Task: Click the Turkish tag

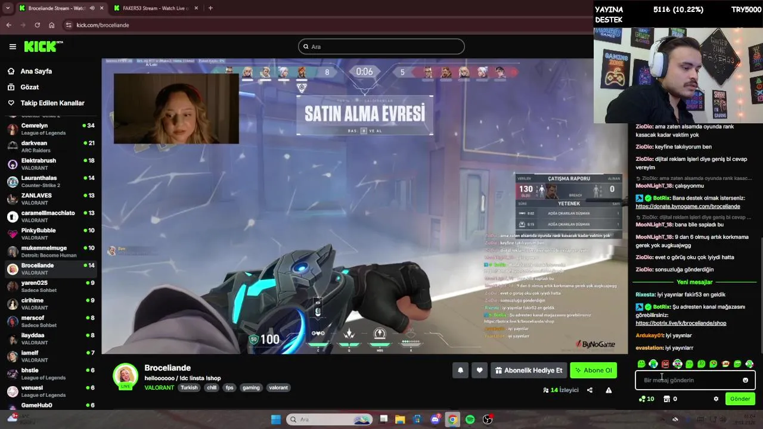Action: click(x=189, y=387)
